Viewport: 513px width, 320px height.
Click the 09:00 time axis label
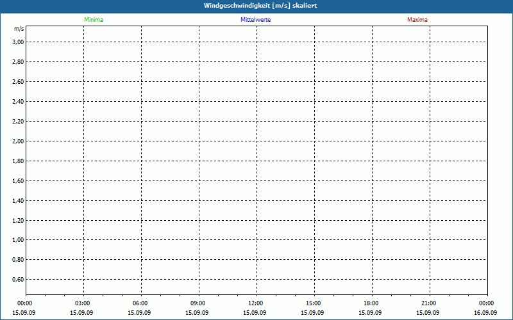(x=198, y=303)
